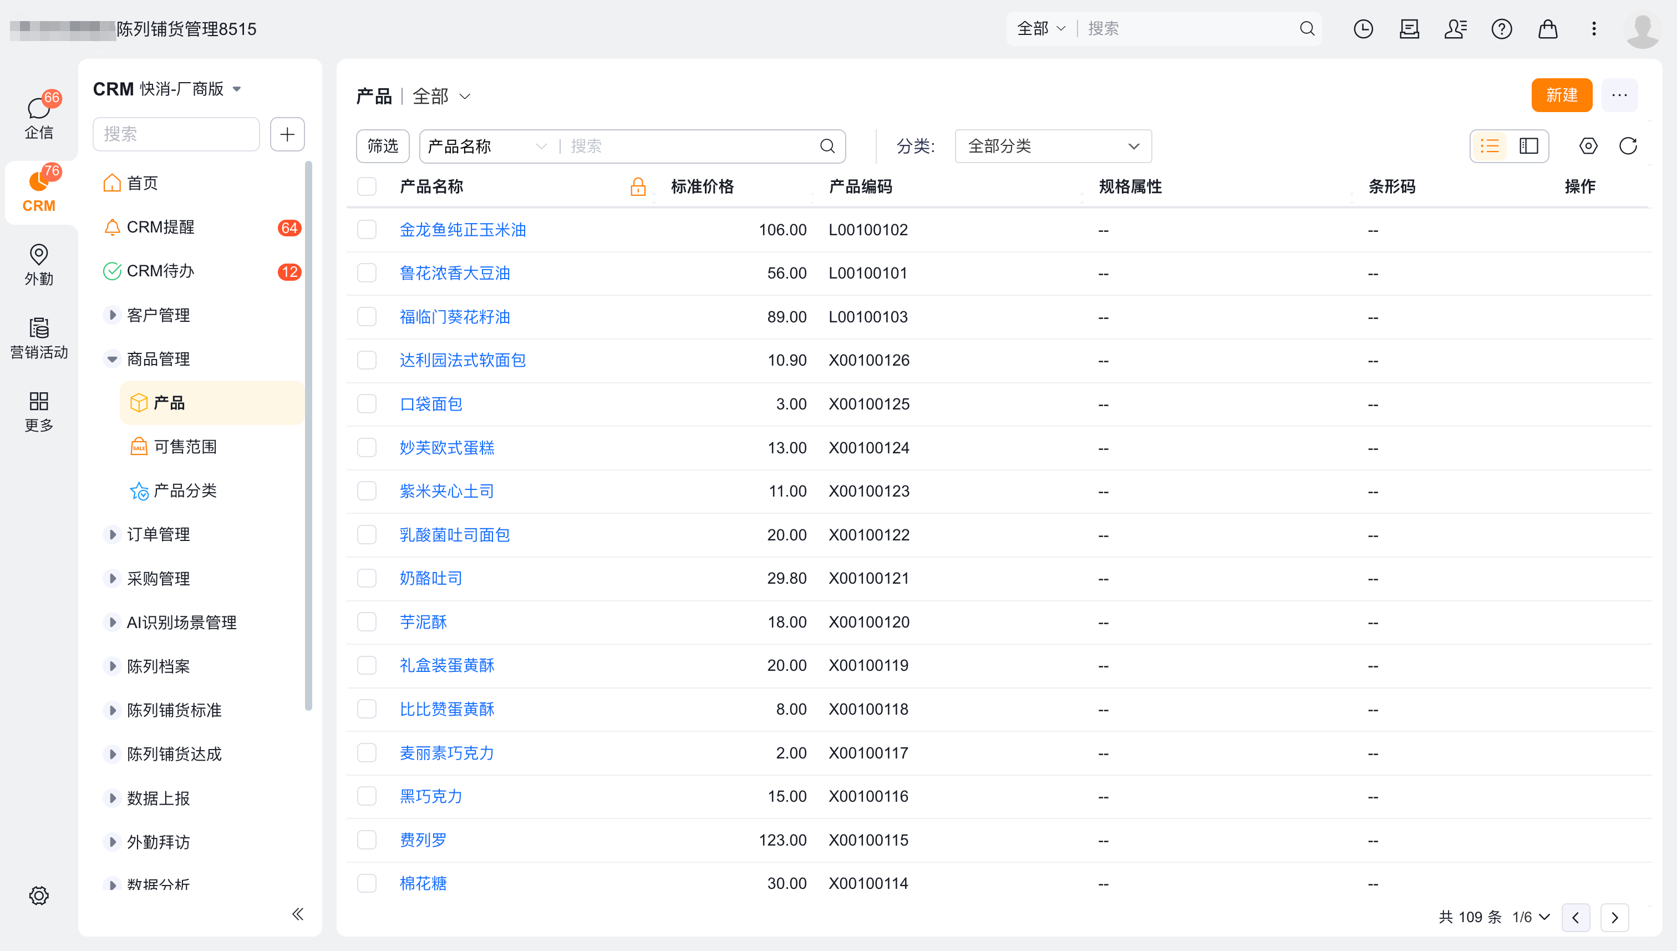
Task: Collapse the 商品管理 tree node
Action: point(112,358)
